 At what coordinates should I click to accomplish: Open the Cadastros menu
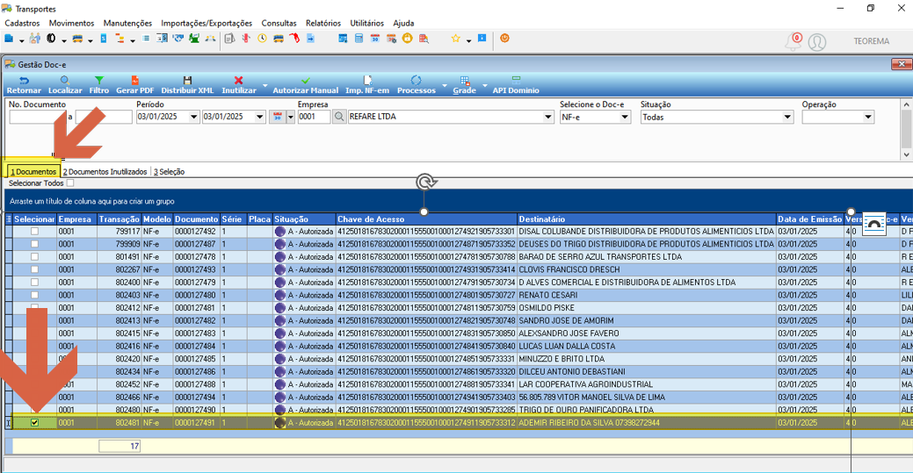pos(22,24)
